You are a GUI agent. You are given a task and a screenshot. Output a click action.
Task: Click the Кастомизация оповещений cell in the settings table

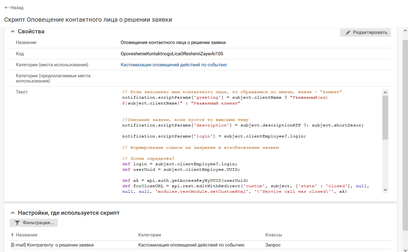click(191, 245)
